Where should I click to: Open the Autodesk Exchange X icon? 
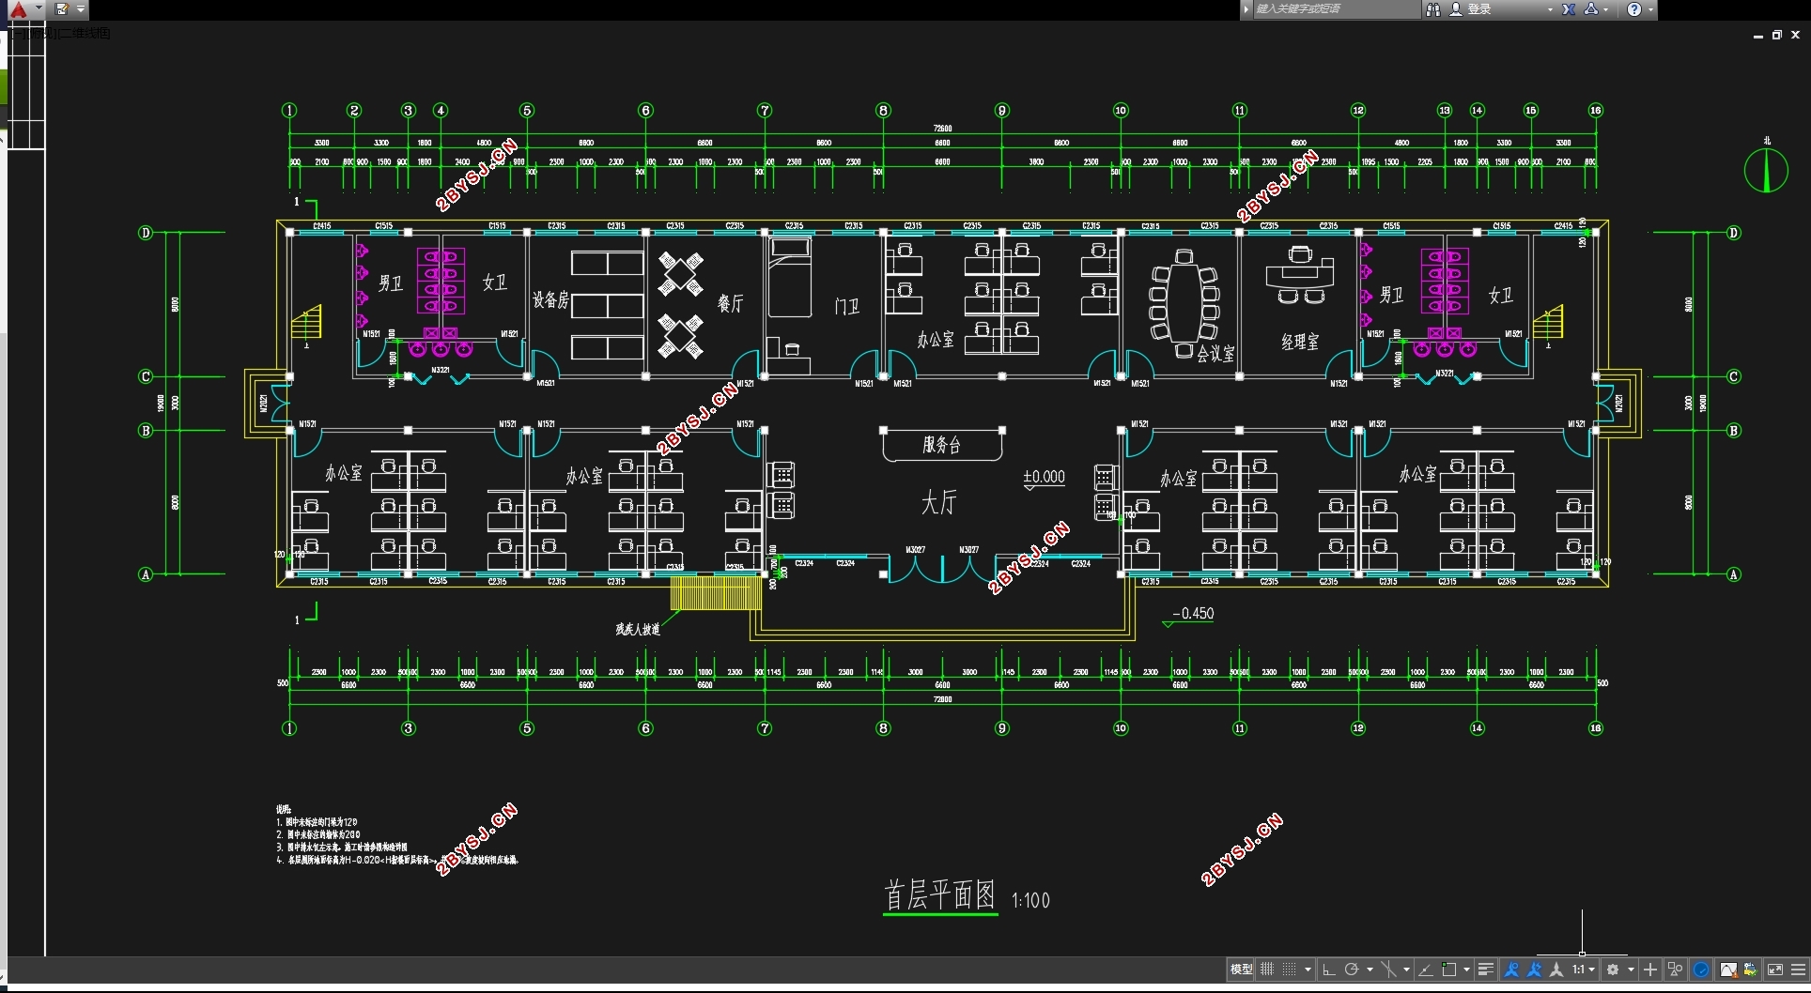[1569, 9]
